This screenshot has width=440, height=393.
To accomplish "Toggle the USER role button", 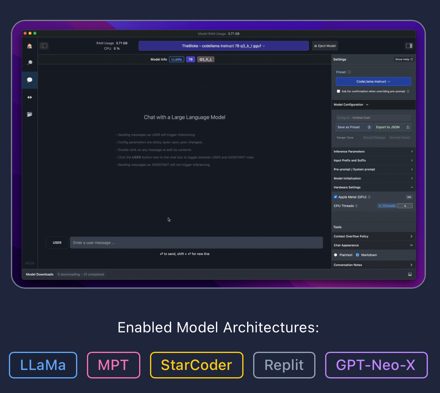I will (57, 243).
